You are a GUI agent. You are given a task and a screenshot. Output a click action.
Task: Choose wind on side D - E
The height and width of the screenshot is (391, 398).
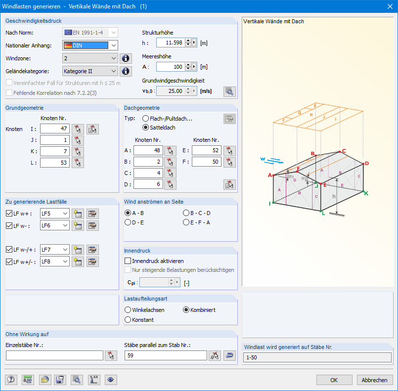pyautogui.click(x=128, y=222)
